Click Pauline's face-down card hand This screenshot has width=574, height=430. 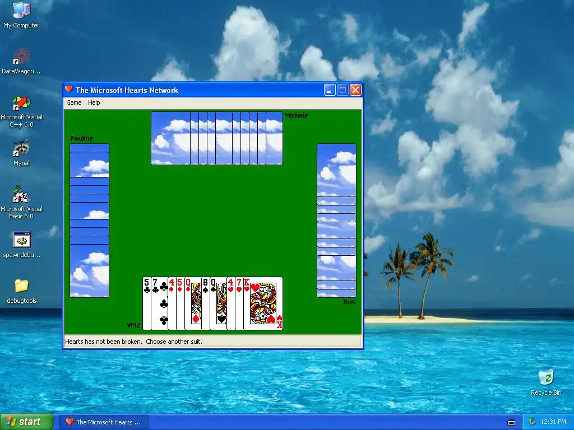(x=89, y=221)
